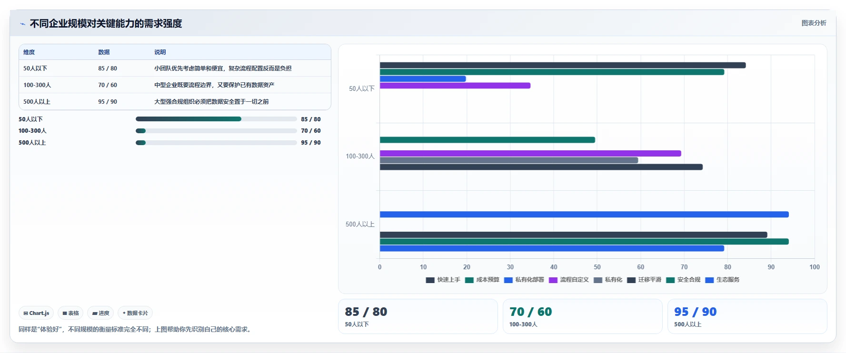Click the 500人以上 y-axis label in chart

tap(360, 224)
